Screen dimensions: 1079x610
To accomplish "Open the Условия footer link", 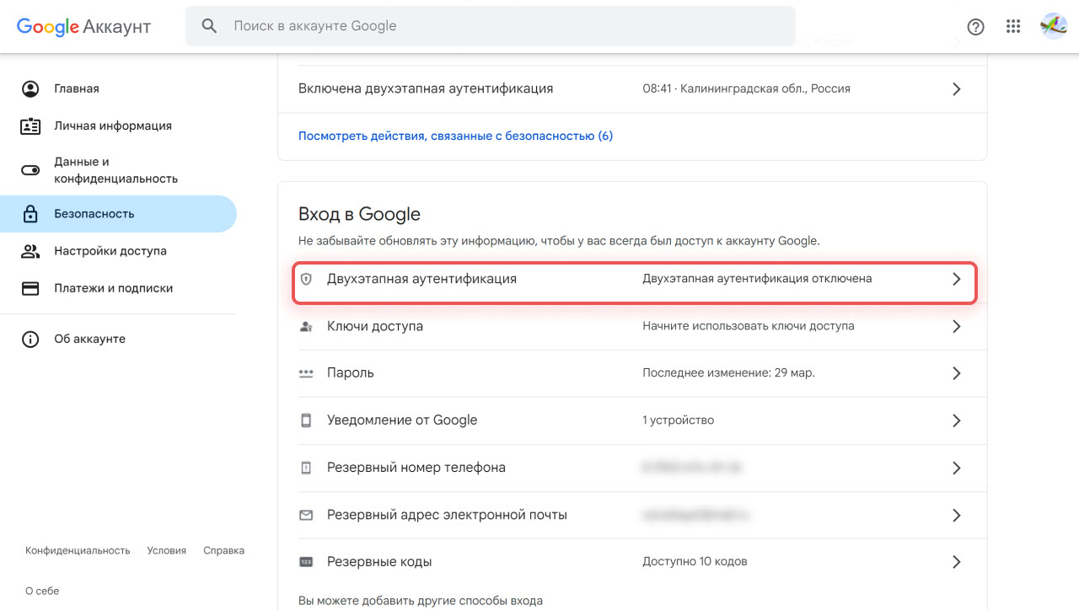I will (166, 550).
